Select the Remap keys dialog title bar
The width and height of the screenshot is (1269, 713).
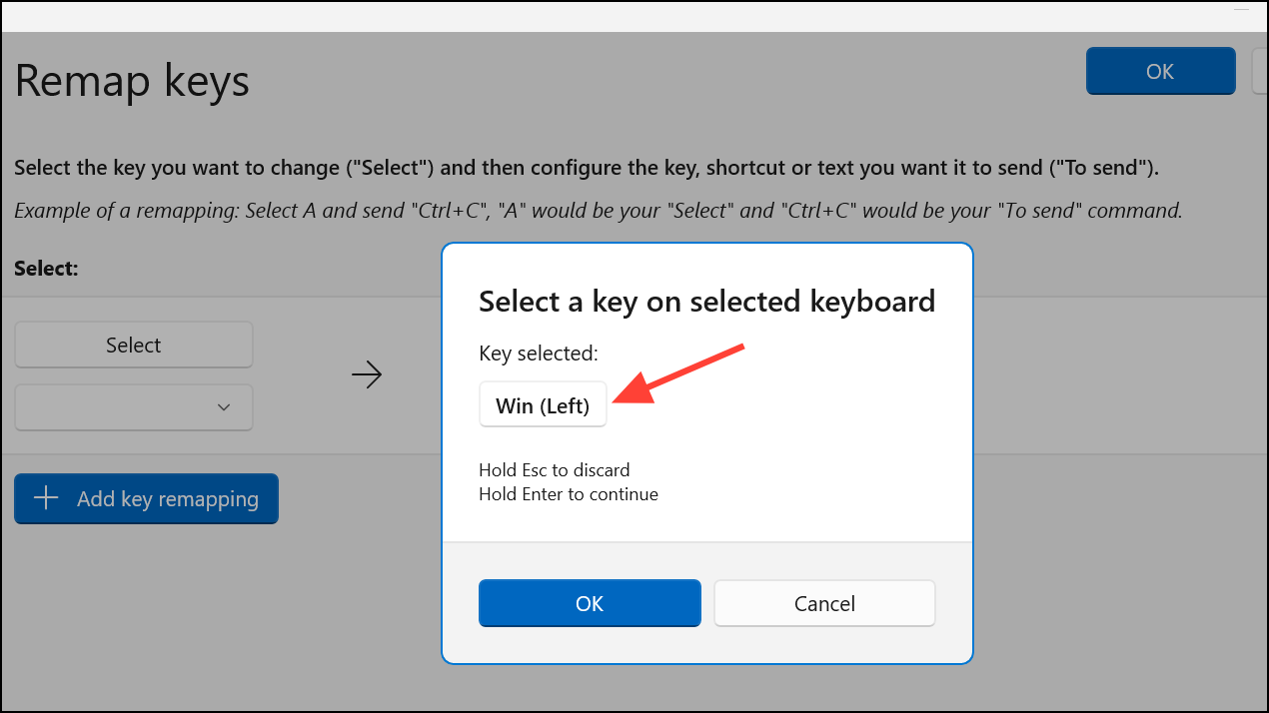[x=131, y=81]
